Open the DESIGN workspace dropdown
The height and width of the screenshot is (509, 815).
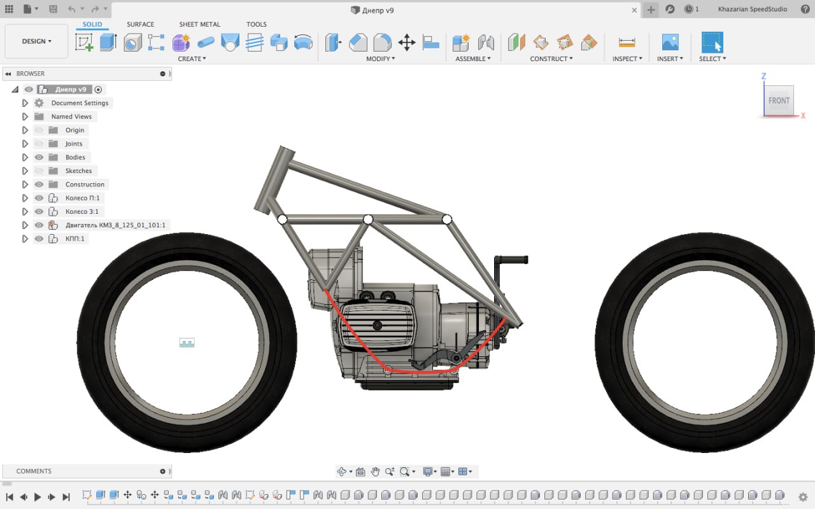[x=36, y=41]
